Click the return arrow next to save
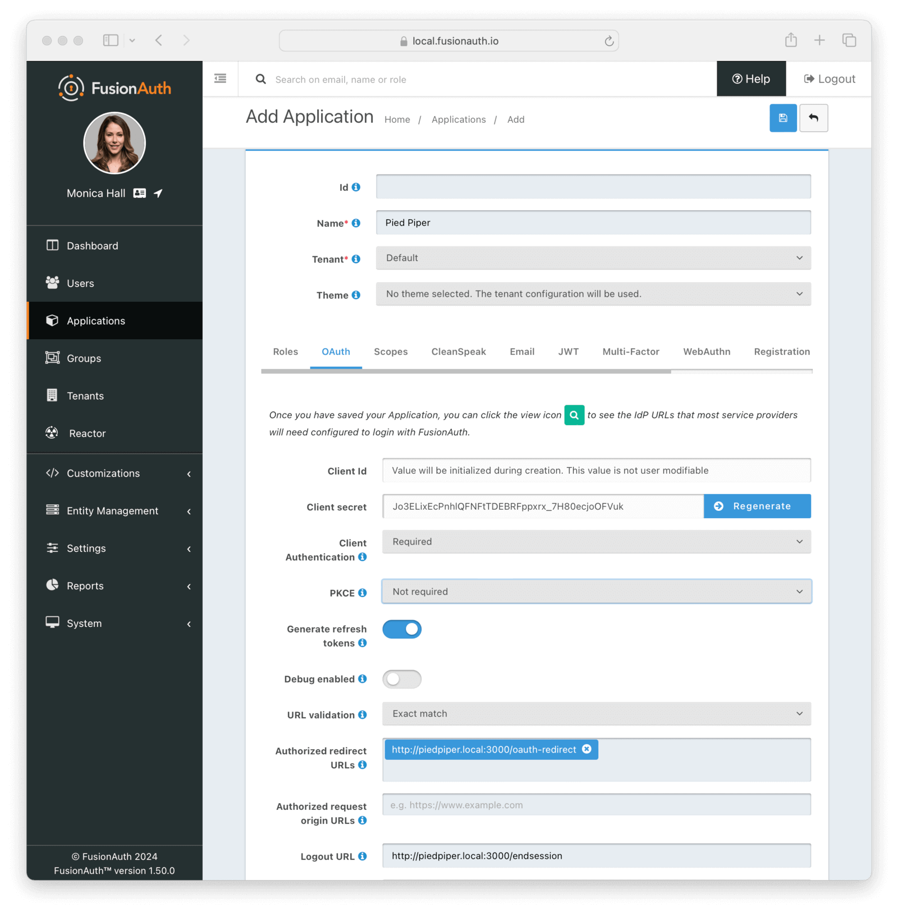 (x=814, y=118)
